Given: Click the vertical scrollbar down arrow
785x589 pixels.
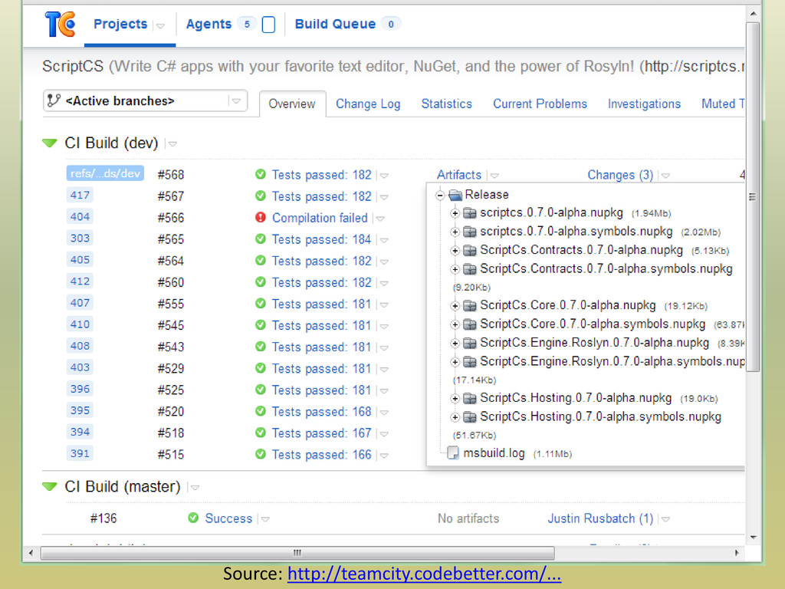Looking at the screenshot, I should coord(753,538).
